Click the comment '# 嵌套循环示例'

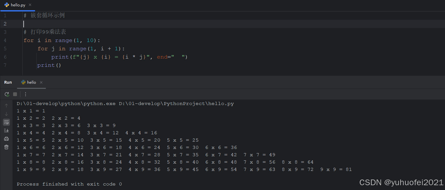[x=44, y=15]
